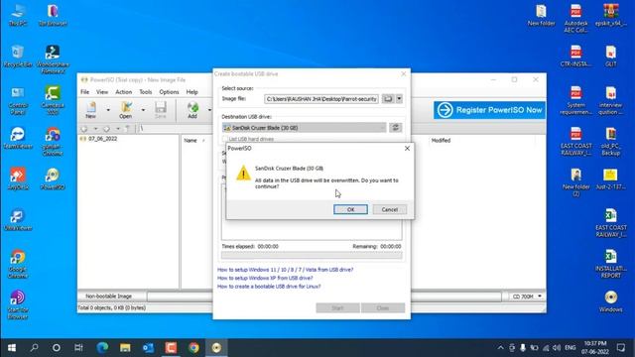
Task: Open Recycle Bin desktop icon
Action: pos(18,57)
